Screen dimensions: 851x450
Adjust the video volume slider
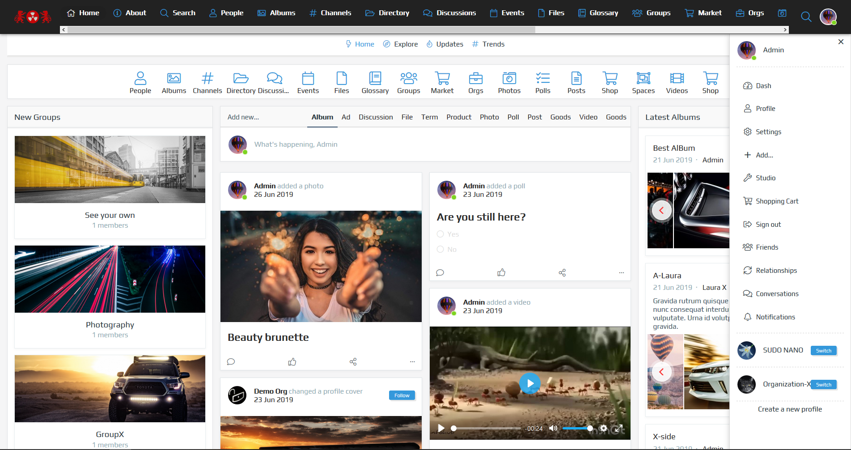point(577,428)
